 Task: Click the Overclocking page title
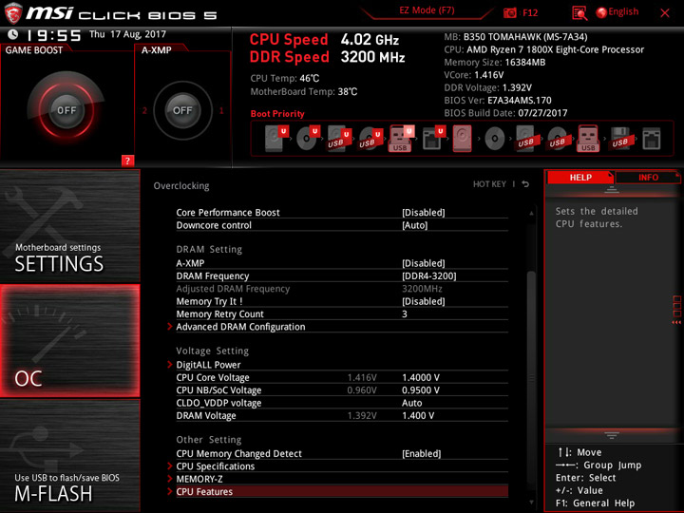coord(181,186)
